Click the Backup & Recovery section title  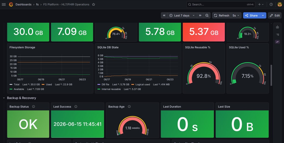click(x=22, y=98)
